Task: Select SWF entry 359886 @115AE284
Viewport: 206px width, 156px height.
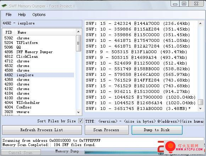Action: tap(138, 29)
